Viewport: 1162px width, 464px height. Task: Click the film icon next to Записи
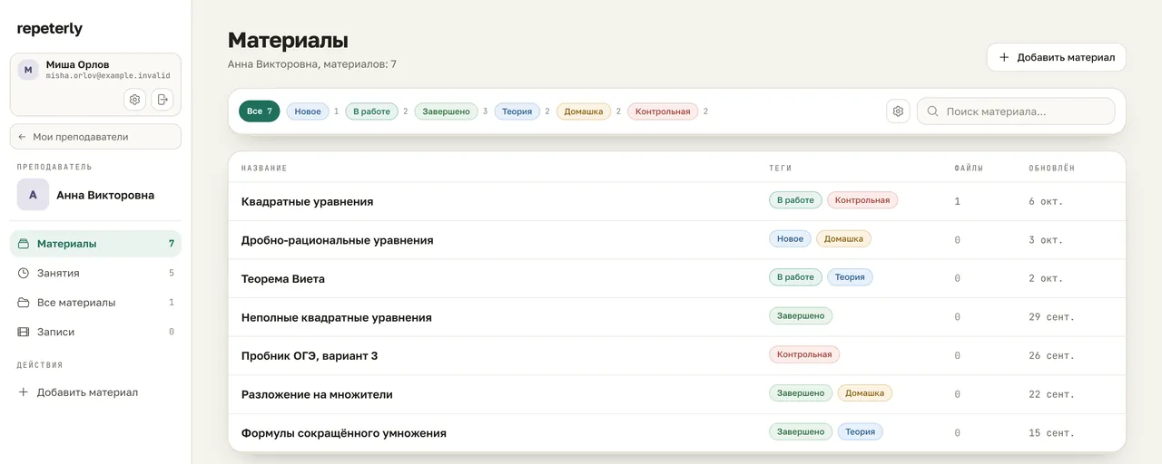coord(24,332)
